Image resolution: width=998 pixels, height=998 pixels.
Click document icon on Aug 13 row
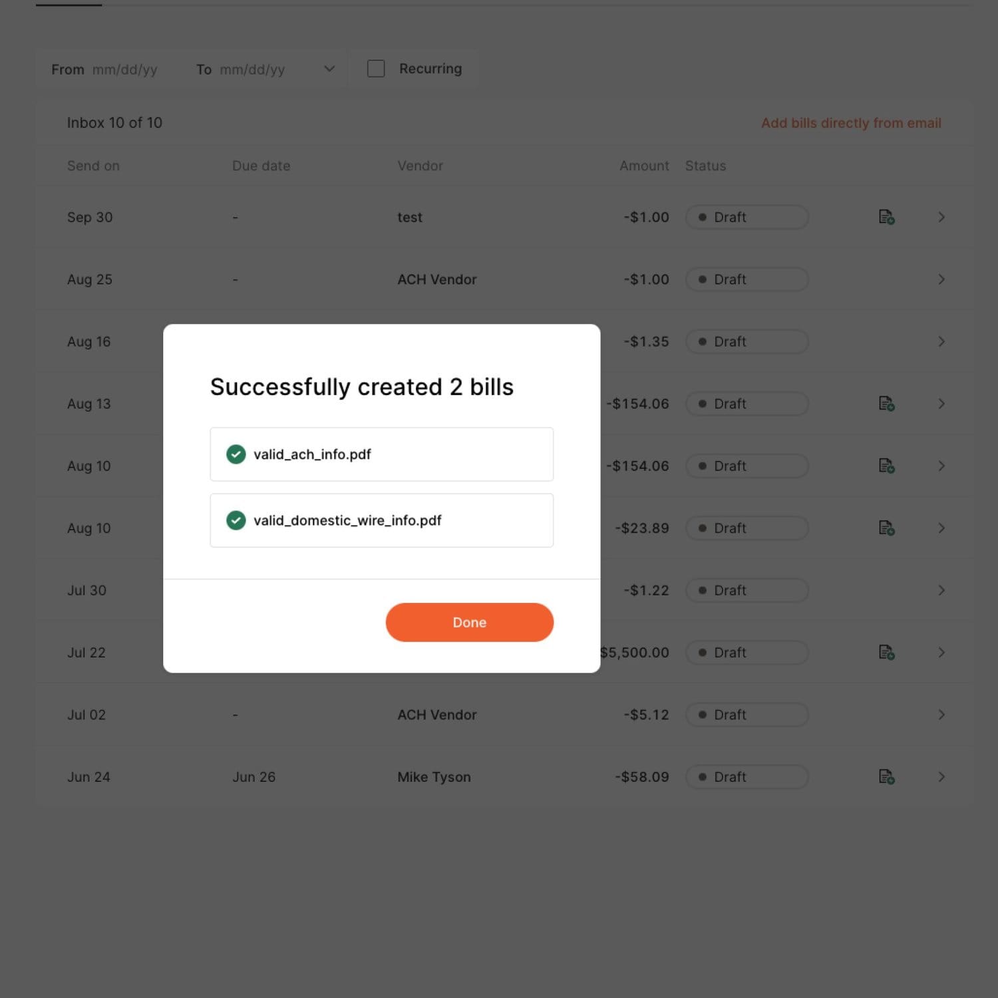[x=886, y=403]
